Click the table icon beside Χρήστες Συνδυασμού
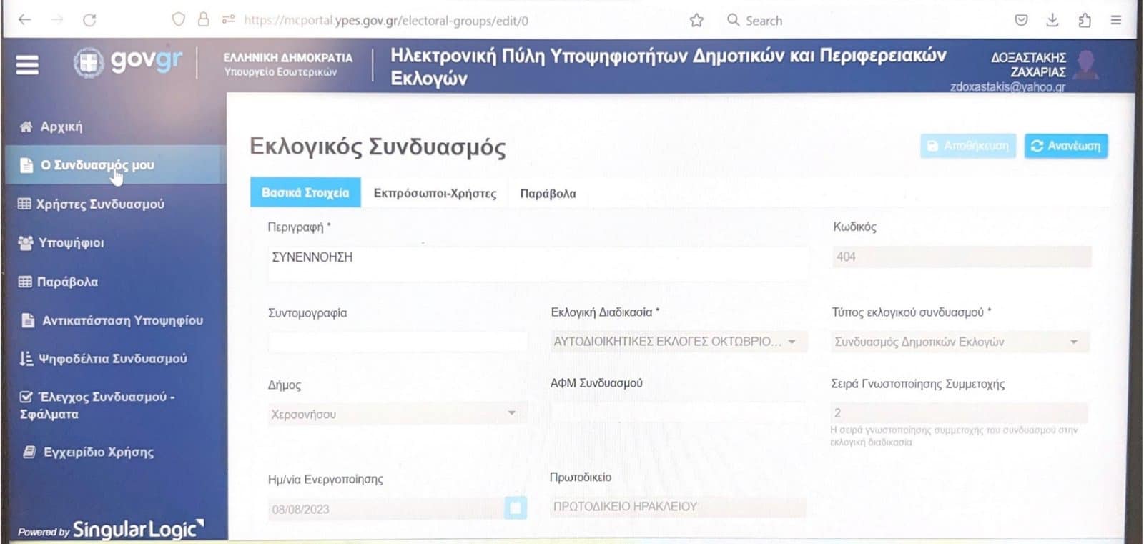Screen dimensions: 1144x544 pos(24,204)
